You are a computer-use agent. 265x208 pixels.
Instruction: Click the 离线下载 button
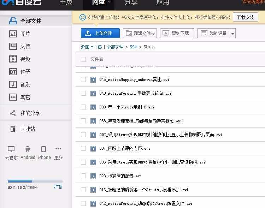click(x=177, y=33)
